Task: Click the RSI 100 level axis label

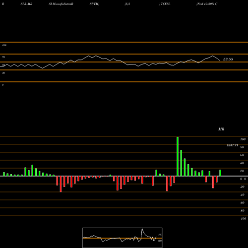Action: (x=4, y=45)
